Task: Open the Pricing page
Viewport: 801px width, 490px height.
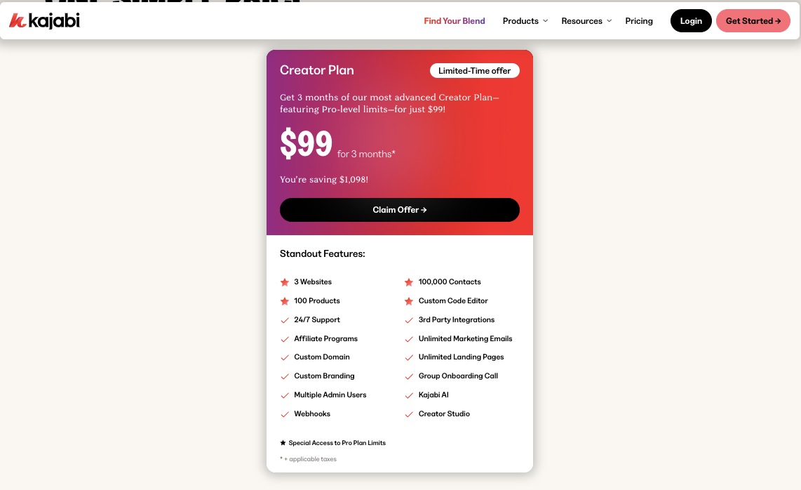Action: coord(638,21)
